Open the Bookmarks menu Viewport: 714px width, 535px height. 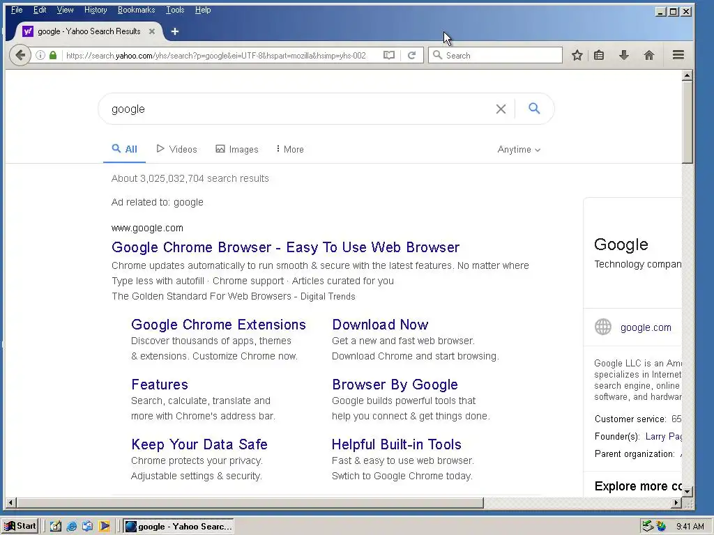(x=136, y=10)
